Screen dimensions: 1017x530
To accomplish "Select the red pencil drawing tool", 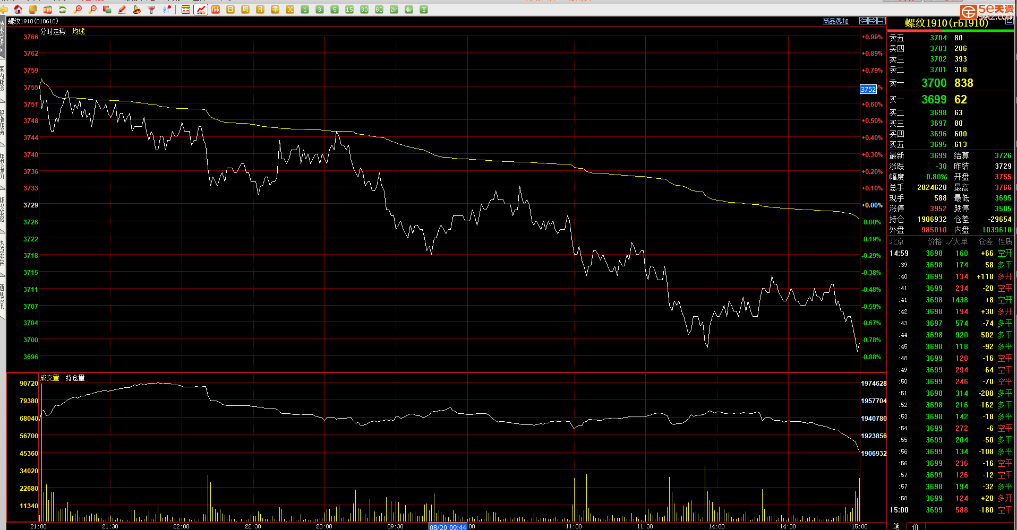I will coord(122,10).
